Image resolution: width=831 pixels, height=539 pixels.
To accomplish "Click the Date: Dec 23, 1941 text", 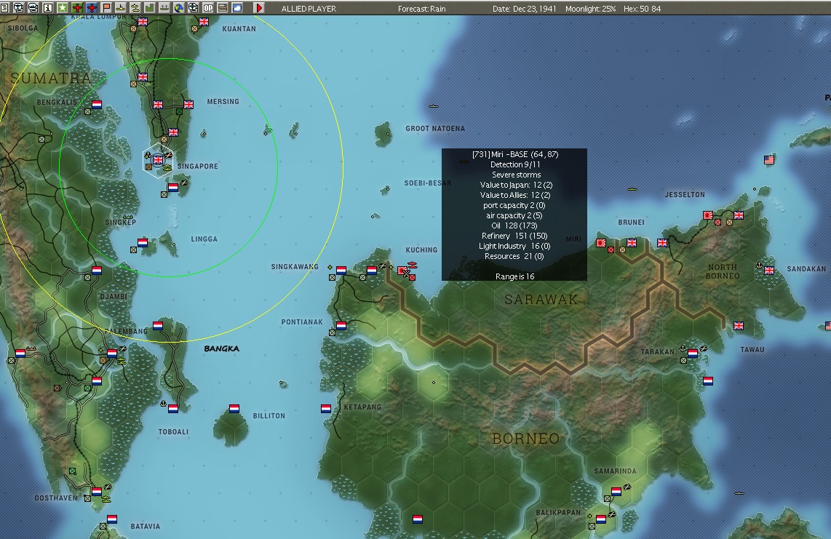I will 524,9.
